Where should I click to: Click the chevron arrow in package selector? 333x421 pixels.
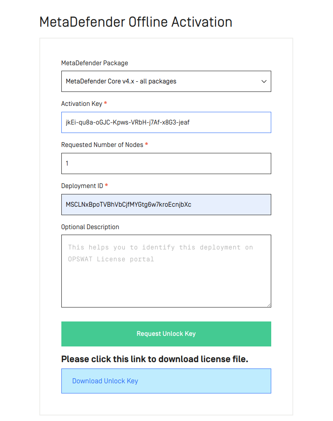coord(264,81)
